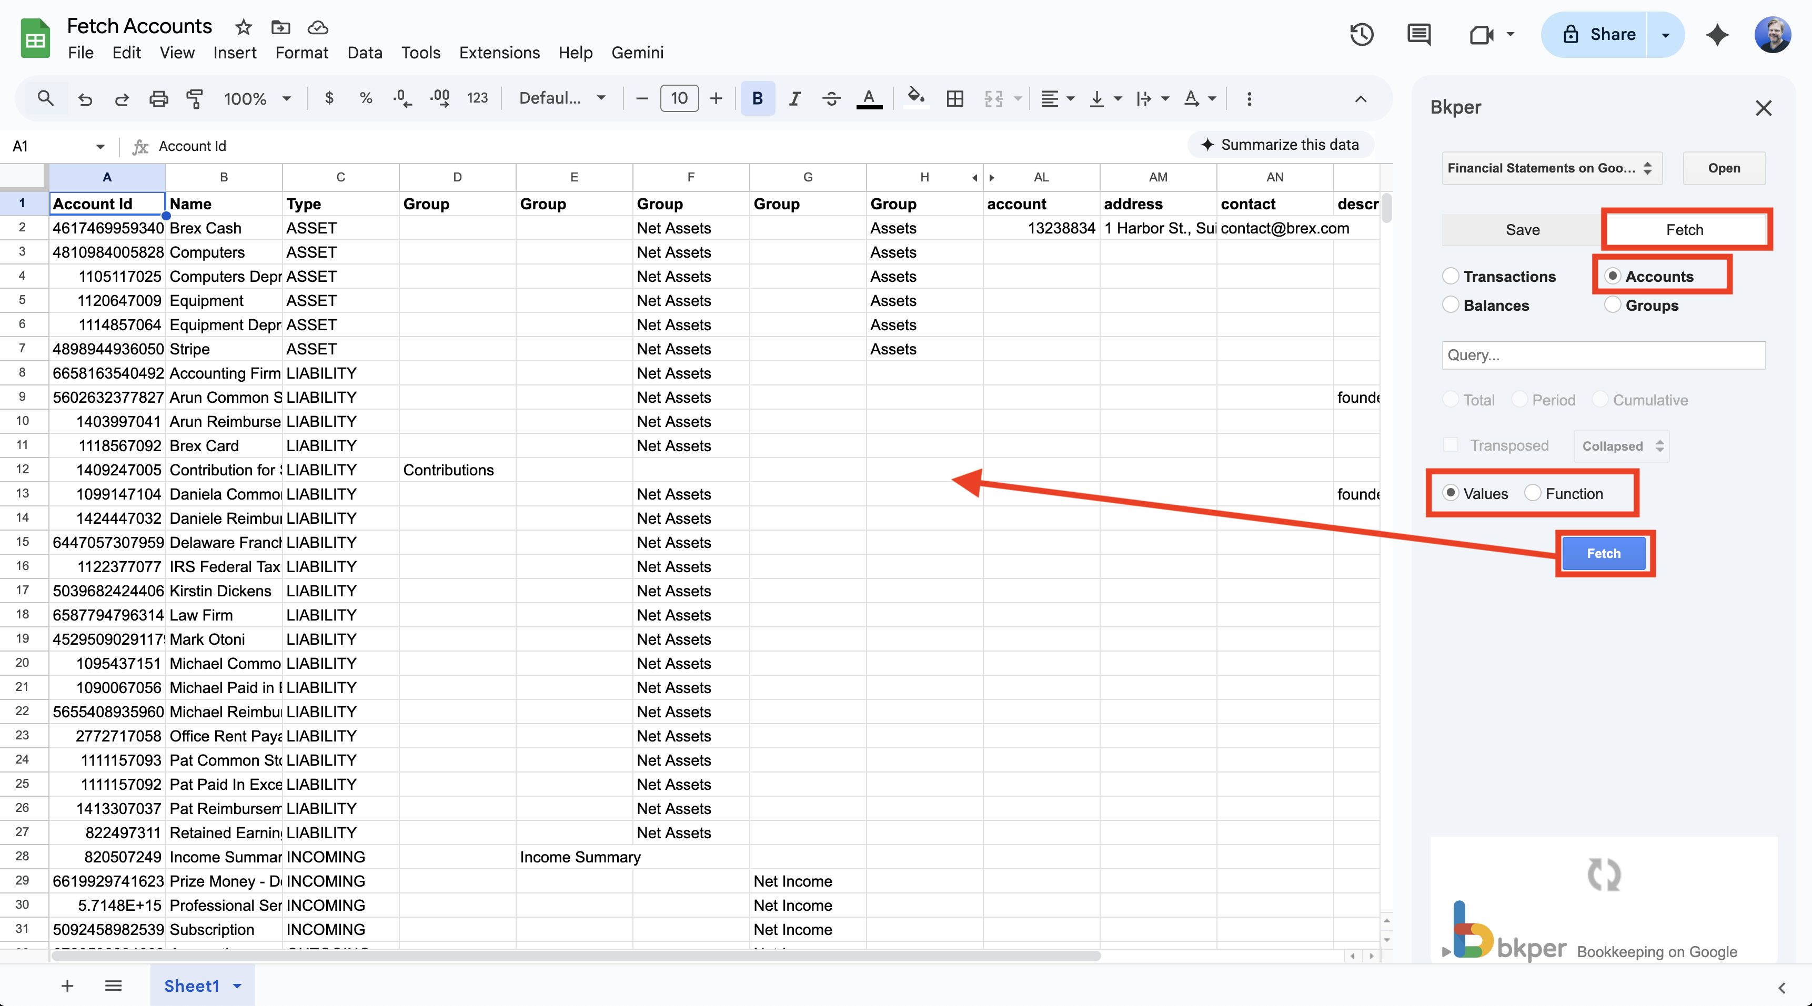1812x1006 pixels.
Task: Format selection as currency
Action: coord(328,98)
